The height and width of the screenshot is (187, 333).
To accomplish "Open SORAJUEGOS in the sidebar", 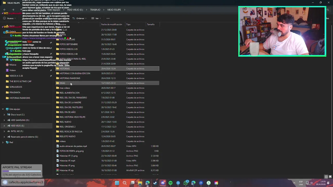I will coord(16,87).
